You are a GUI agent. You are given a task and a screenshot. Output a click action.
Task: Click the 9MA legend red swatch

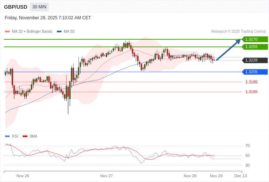(25, 136)
